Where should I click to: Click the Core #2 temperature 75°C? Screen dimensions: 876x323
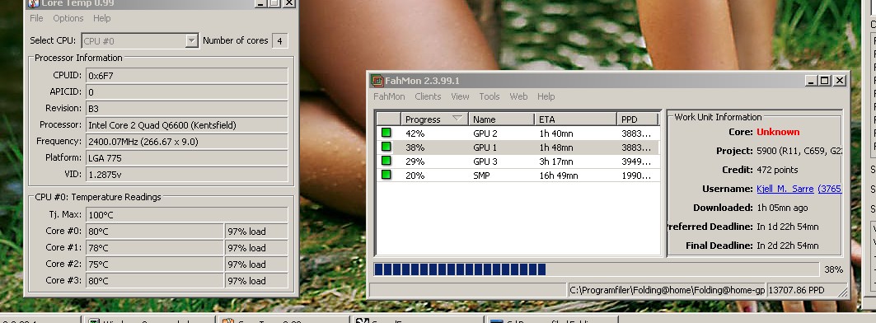point(155,264)
